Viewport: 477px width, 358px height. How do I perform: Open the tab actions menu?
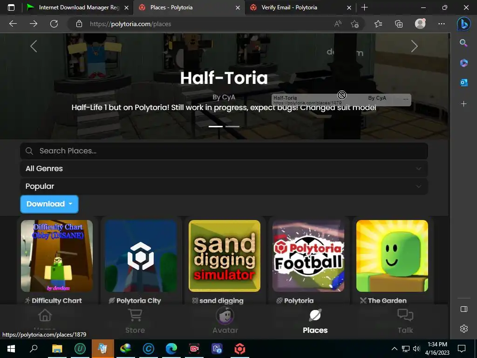pos(11,7)
